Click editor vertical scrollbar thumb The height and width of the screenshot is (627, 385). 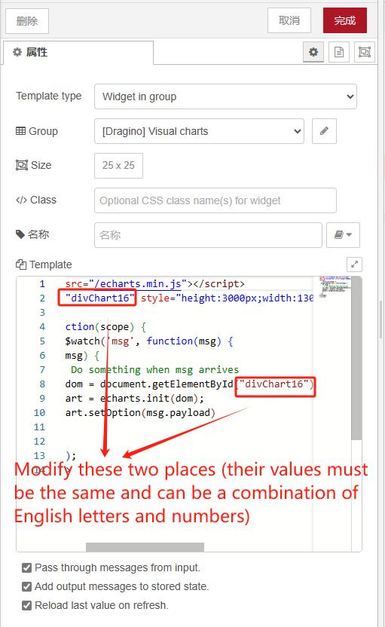(x=356, y=359)
